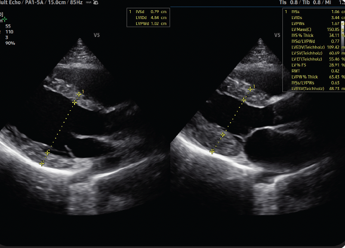The width and height of the screenshot is (345, 248).
Task: Select the topmost caliper on left image
Action: pyautogui.click(x=79, y=94)
